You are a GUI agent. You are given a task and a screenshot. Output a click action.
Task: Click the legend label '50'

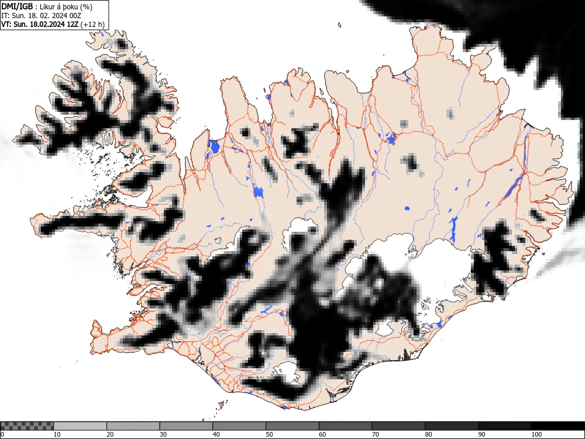pyautogui.click(x=269, y=434)
